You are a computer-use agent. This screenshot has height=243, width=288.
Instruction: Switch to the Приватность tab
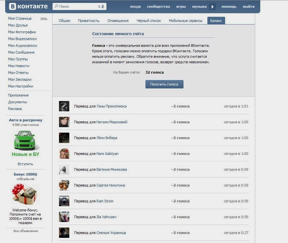[x=89, y=21]
